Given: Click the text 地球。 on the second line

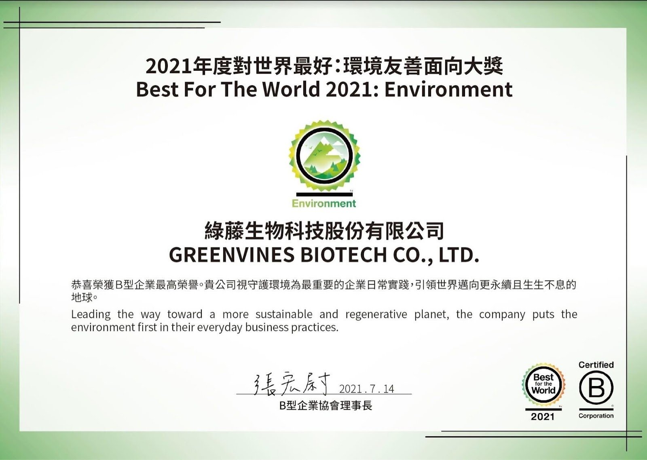Looking at the screenshot, I should (x=85, y=298).
